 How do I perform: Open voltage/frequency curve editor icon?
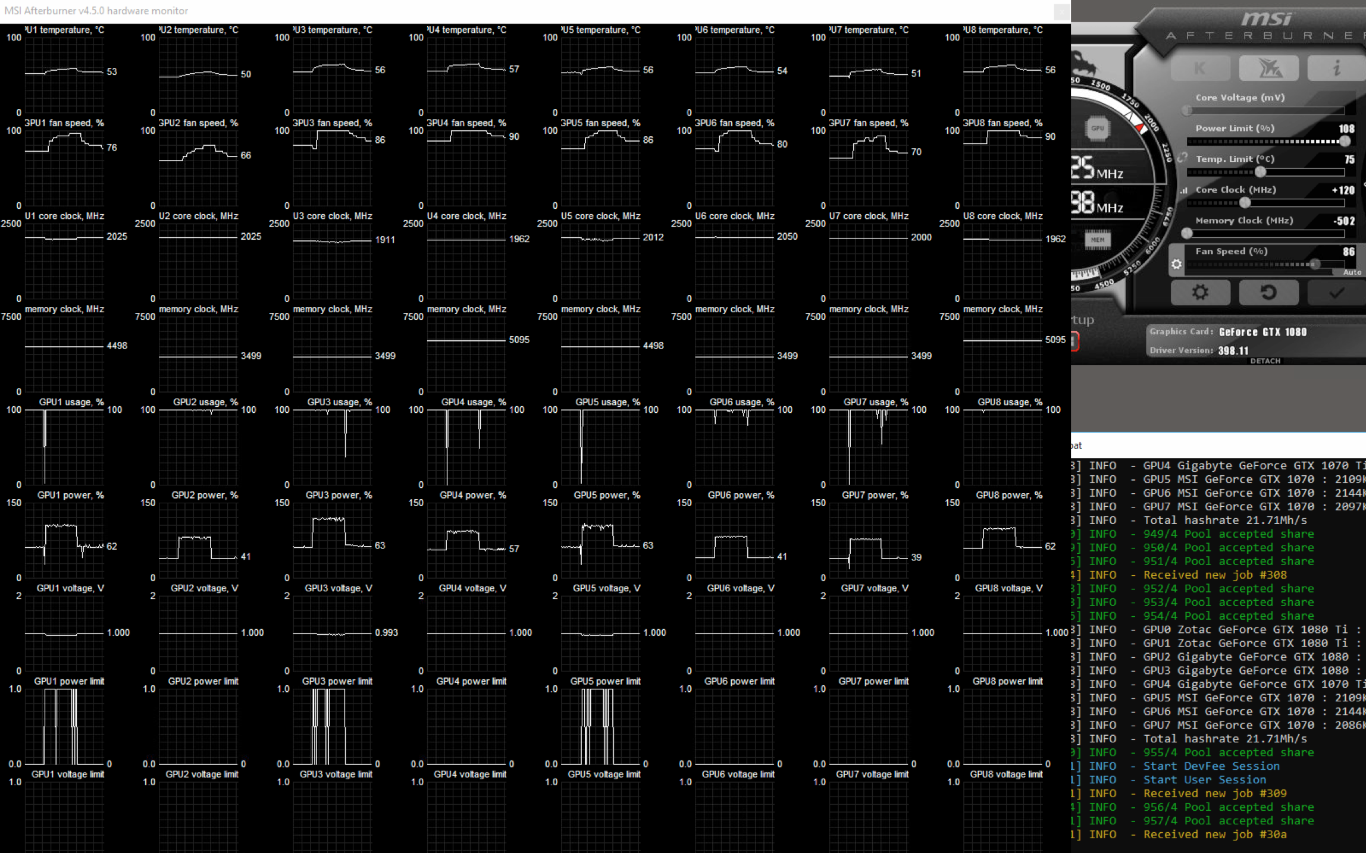[x=1184, y=190]
